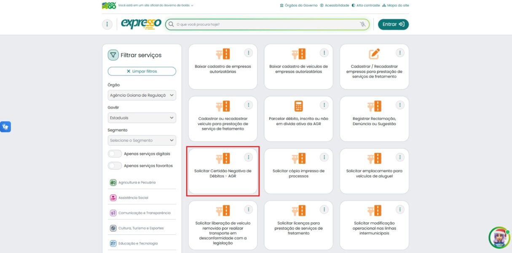
Task: Click the Educação e Tecnologia segment icon
Action: click(x=113, y=243)
